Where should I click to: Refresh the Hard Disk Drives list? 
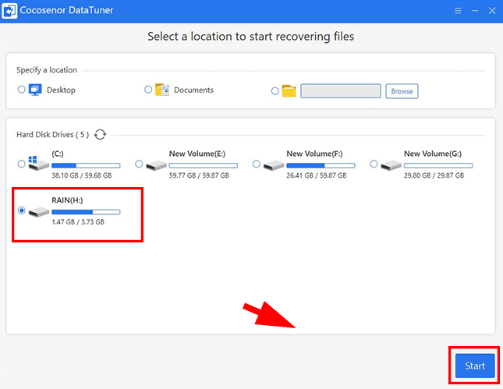coord(100,135)
